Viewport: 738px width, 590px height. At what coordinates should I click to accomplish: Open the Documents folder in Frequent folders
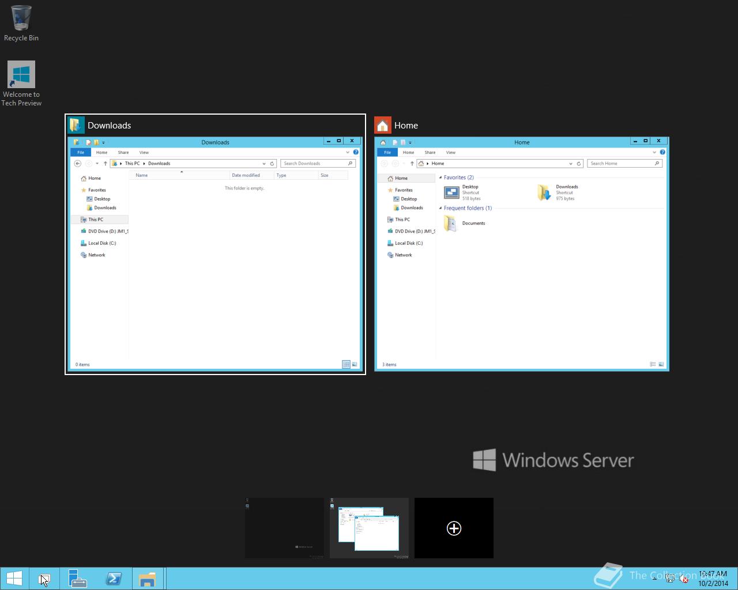click(464, 224)
